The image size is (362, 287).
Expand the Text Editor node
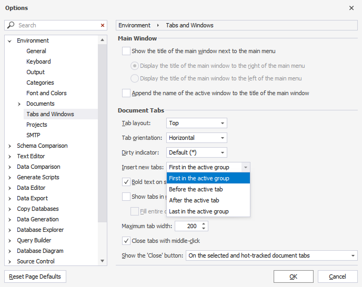[9, 157]
